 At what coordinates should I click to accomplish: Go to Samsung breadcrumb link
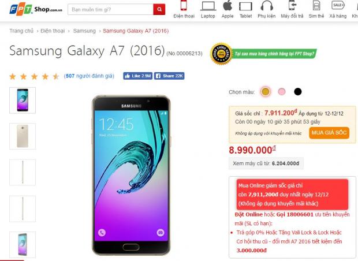[84, 31]
